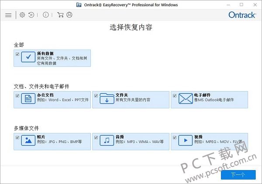262x184 pixels.
Task: Open the info about icon
Action: (x=45, y=15)
